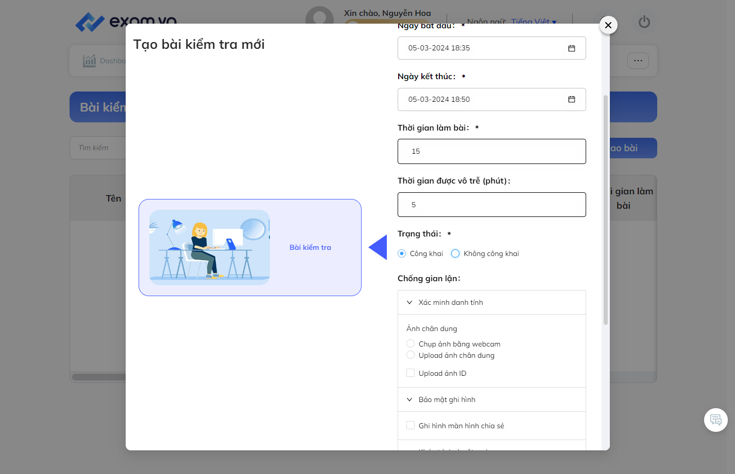Focus the Thời gian làm bài input
This screenshot has height=474, width=735.
coord(492,151)
